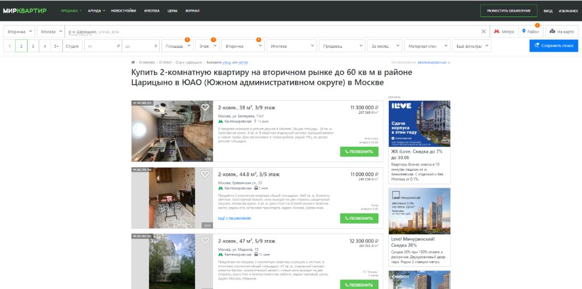Open the Аренда menu
Screen dimensions: 582x289
pos(97,11)
